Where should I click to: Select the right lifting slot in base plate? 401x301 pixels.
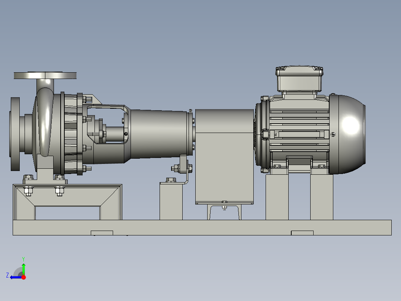[302, 233]
